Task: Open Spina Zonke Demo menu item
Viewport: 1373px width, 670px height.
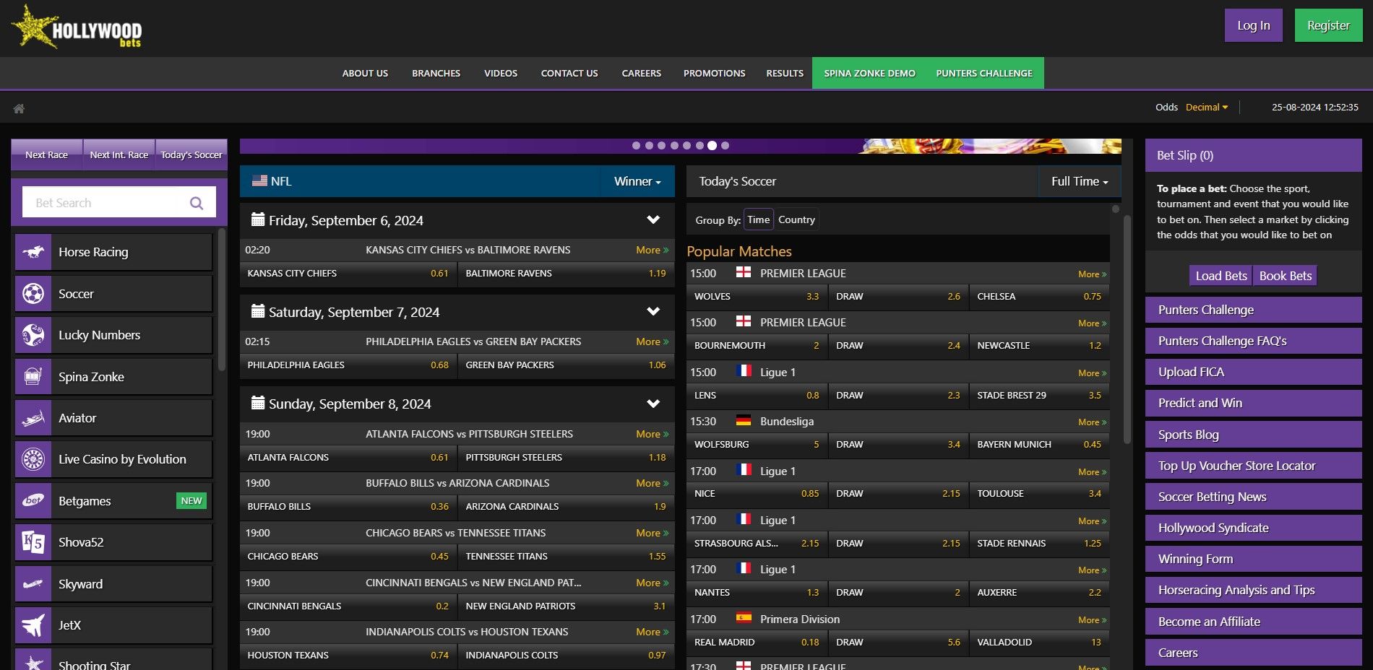Action: (869, 73)
